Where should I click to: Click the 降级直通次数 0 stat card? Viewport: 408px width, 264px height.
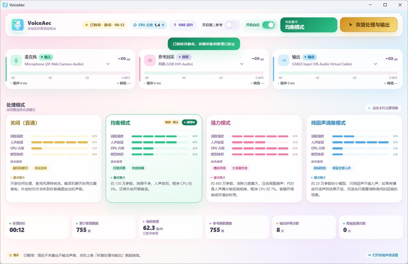pos(371,227)
